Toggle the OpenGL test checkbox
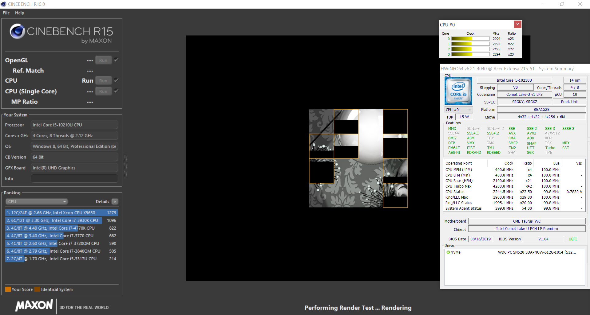This screenshot has width=590, height=315. (x=116, y=60)
